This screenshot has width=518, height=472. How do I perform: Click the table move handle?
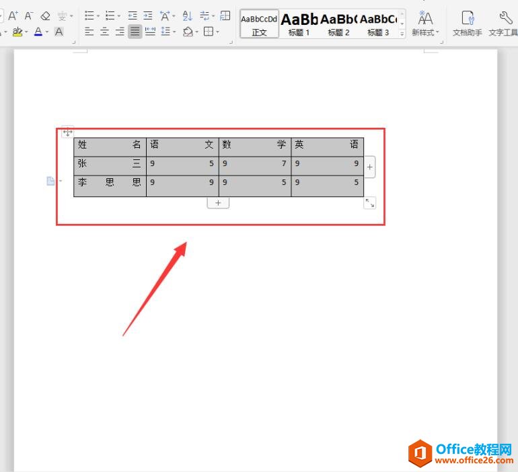[x=68, y=132]
